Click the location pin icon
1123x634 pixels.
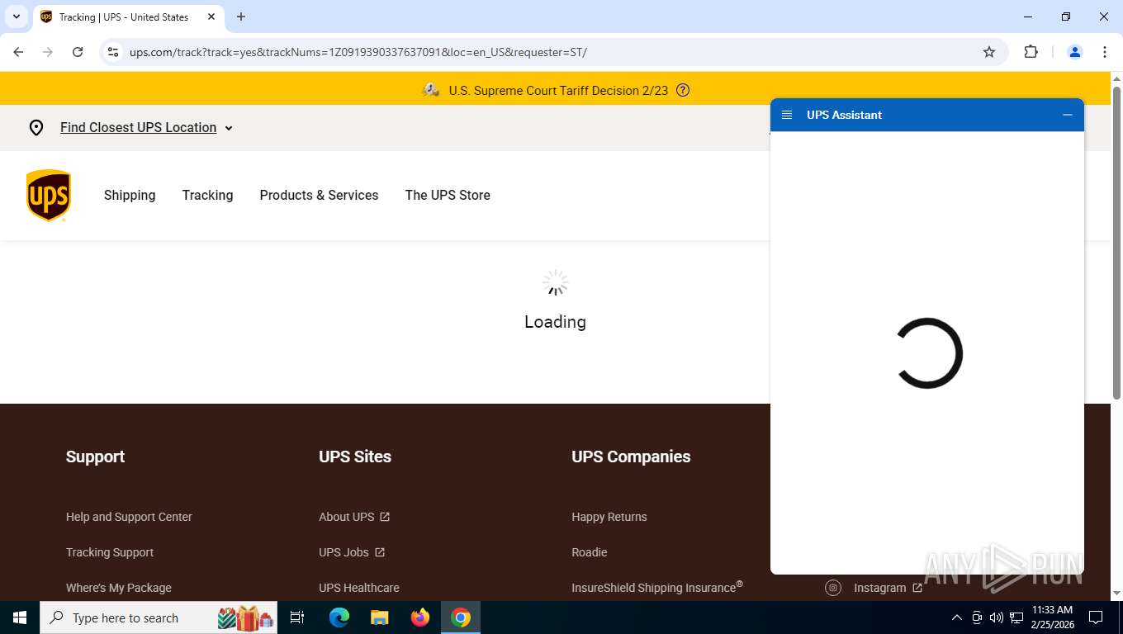36,128
